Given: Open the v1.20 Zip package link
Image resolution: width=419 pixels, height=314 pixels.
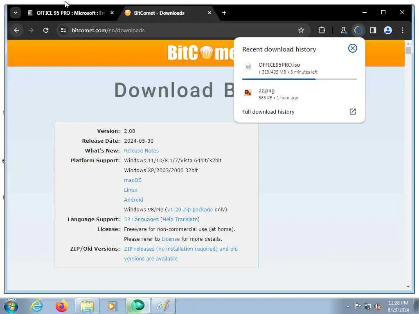Looking at the screenshot, I should [190, 210].
